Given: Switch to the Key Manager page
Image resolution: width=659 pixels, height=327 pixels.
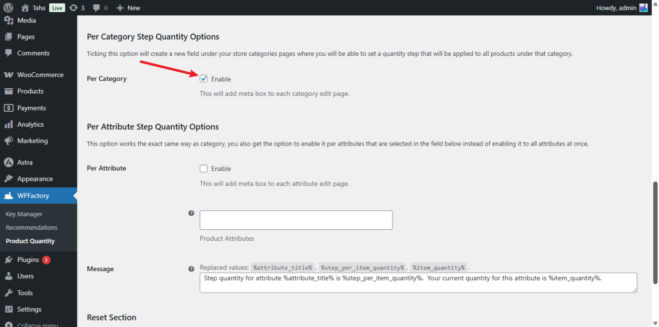Looking at the screenshot, I should click(23, 214).
